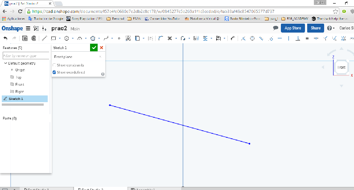Open the Help question mark menu
This screenshot has height=190, width=354.
[330, 28]
